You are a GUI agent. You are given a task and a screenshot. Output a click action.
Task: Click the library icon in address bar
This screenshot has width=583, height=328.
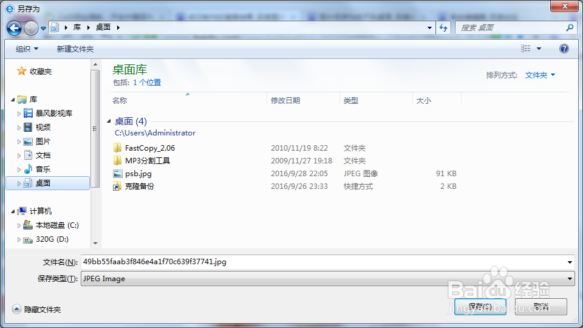tap(55, 27)
